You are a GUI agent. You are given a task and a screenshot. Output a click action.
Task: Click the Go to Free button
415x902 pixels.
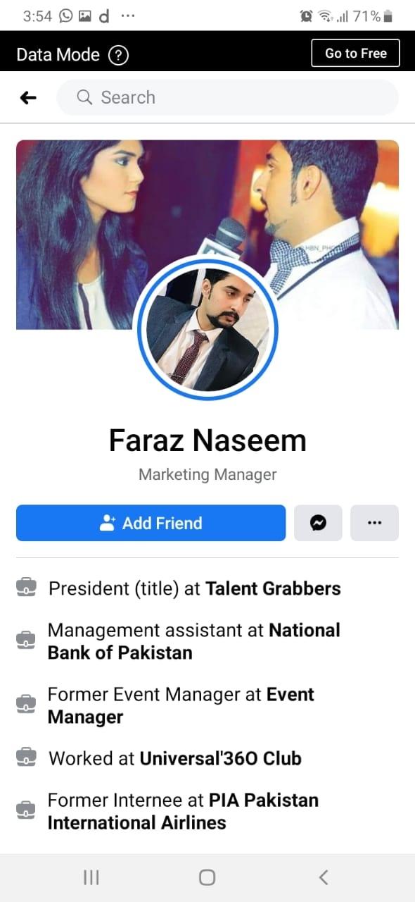coord(356,54)
